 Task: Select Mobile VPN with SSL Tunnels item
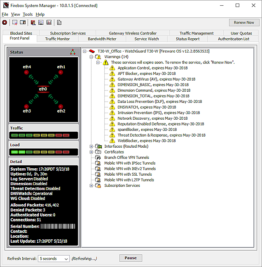[x=128, y=174]
